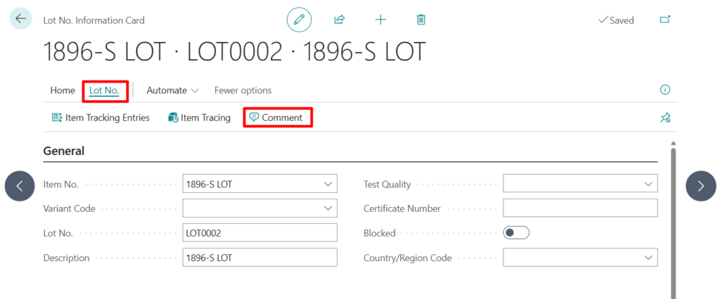
Task: Go to the previous record arrow
Action: [x=20, y=186]
